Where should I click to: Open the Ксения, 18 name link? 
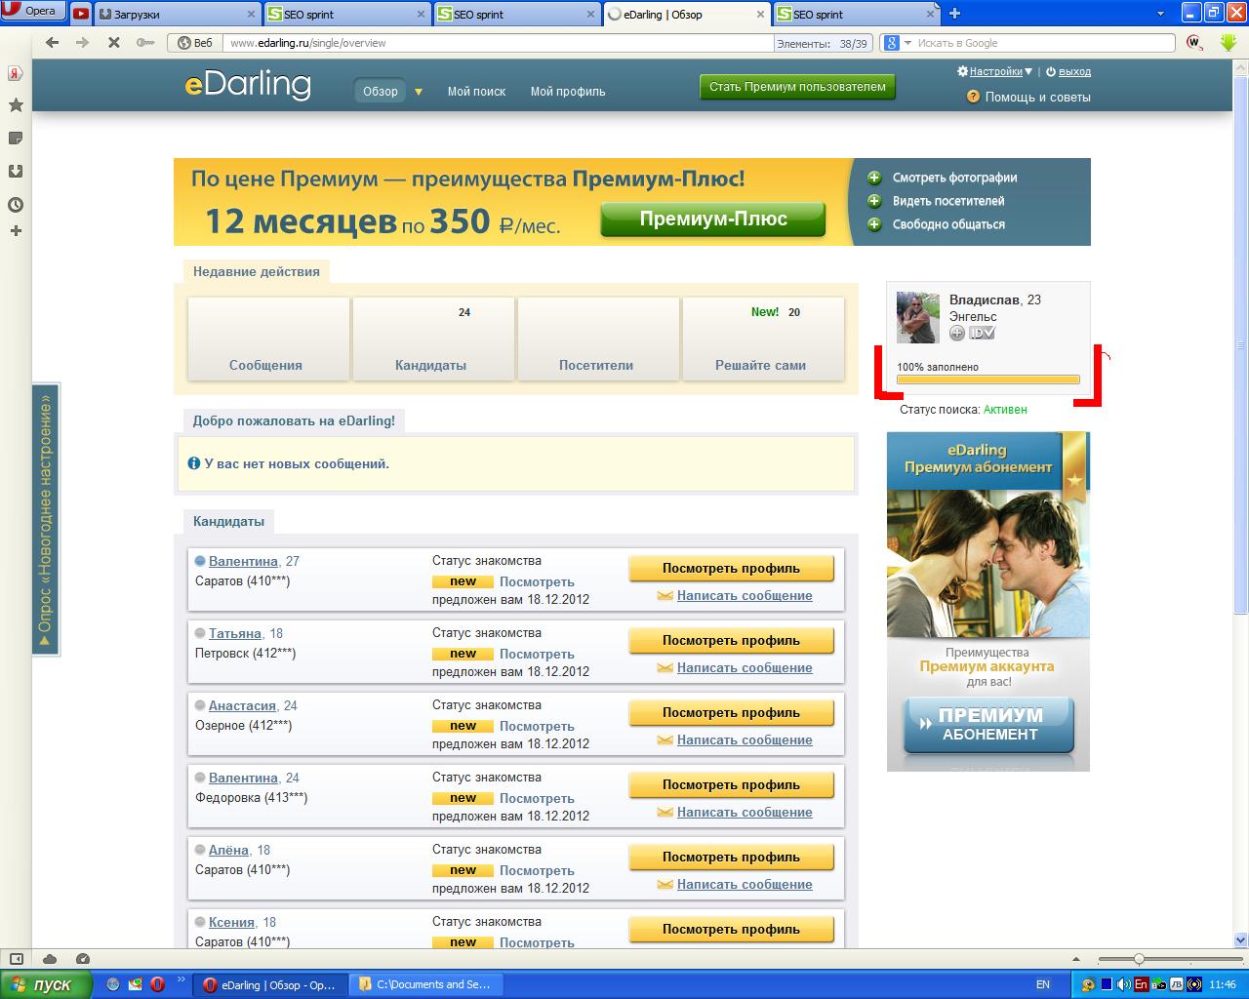231,922
